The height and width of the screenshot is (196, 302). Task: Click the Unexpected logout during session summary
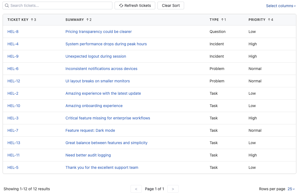coord(96,56)
